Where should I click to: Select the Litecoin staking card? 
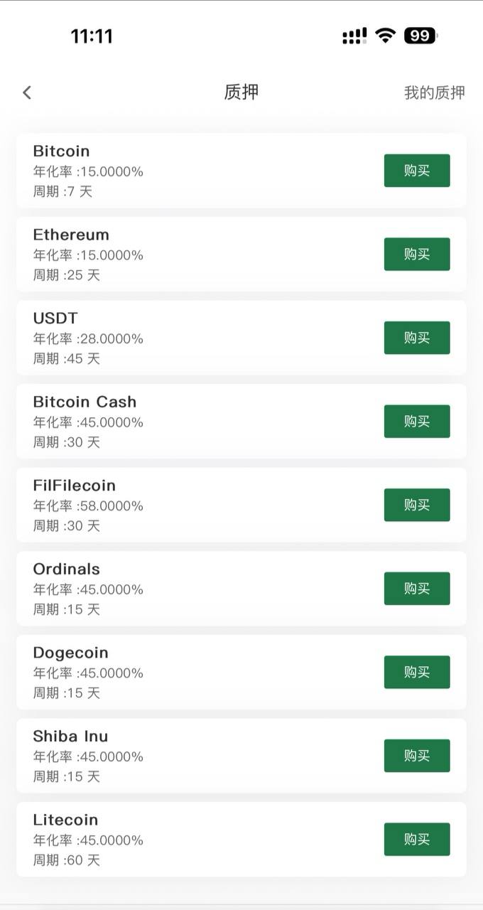(x=178, y=839)
